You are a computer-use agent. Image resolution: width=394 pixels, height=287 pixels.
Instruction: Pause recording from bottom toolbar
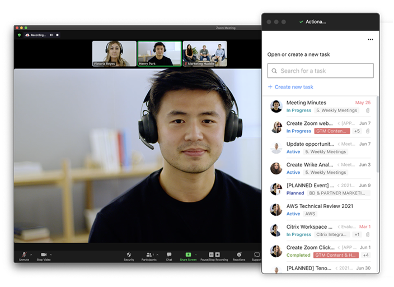[212, 254]
